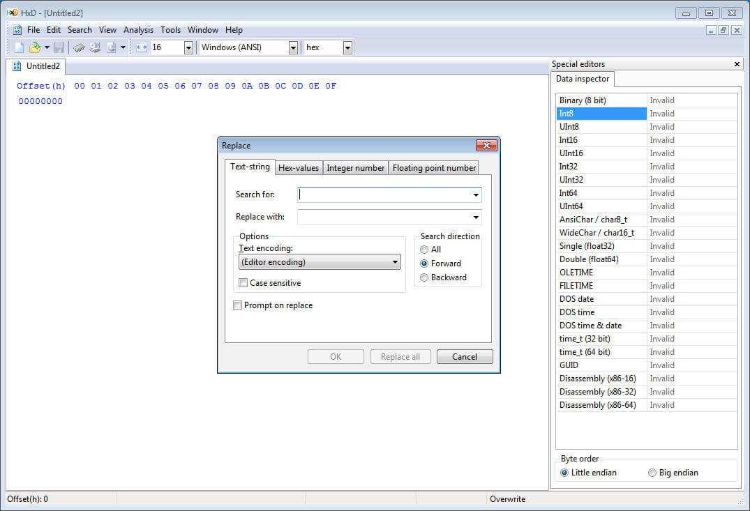
Task: Expand the bytes-per-row dropdown showing 16
Action: click(x=187, y=47)
